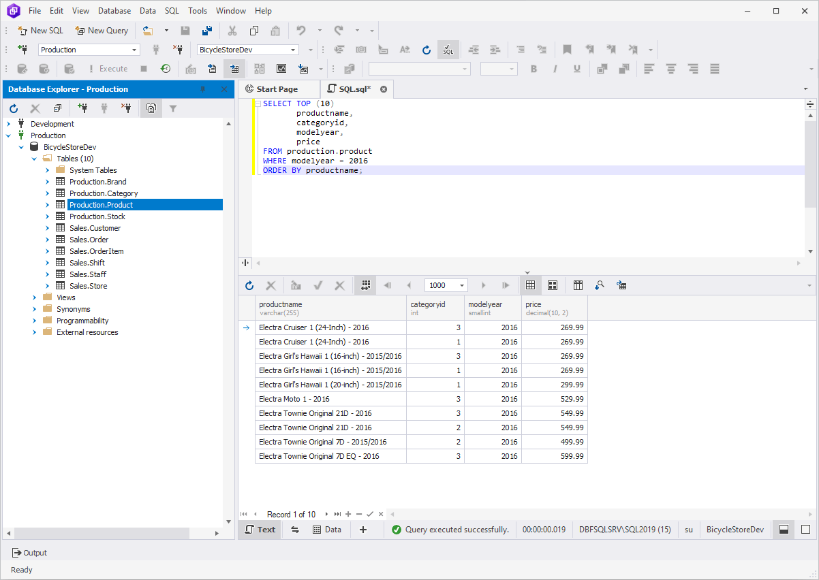Screen dimensions: 819x580
Task: Export data from the results grid
Action: point(621,285)
